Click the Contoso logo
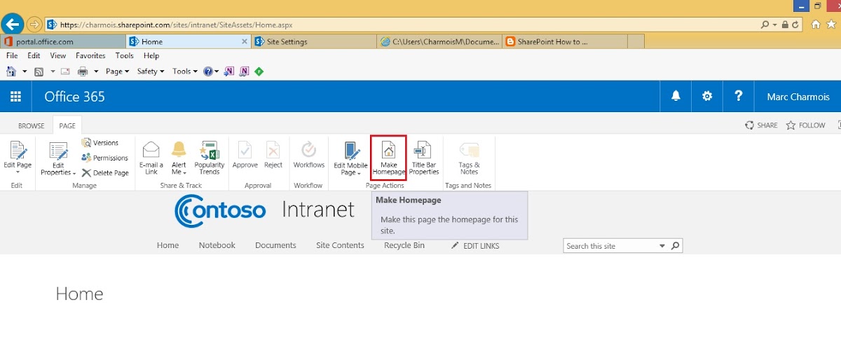The height and width of the screenshot is (337, 841). click(220, 209)
